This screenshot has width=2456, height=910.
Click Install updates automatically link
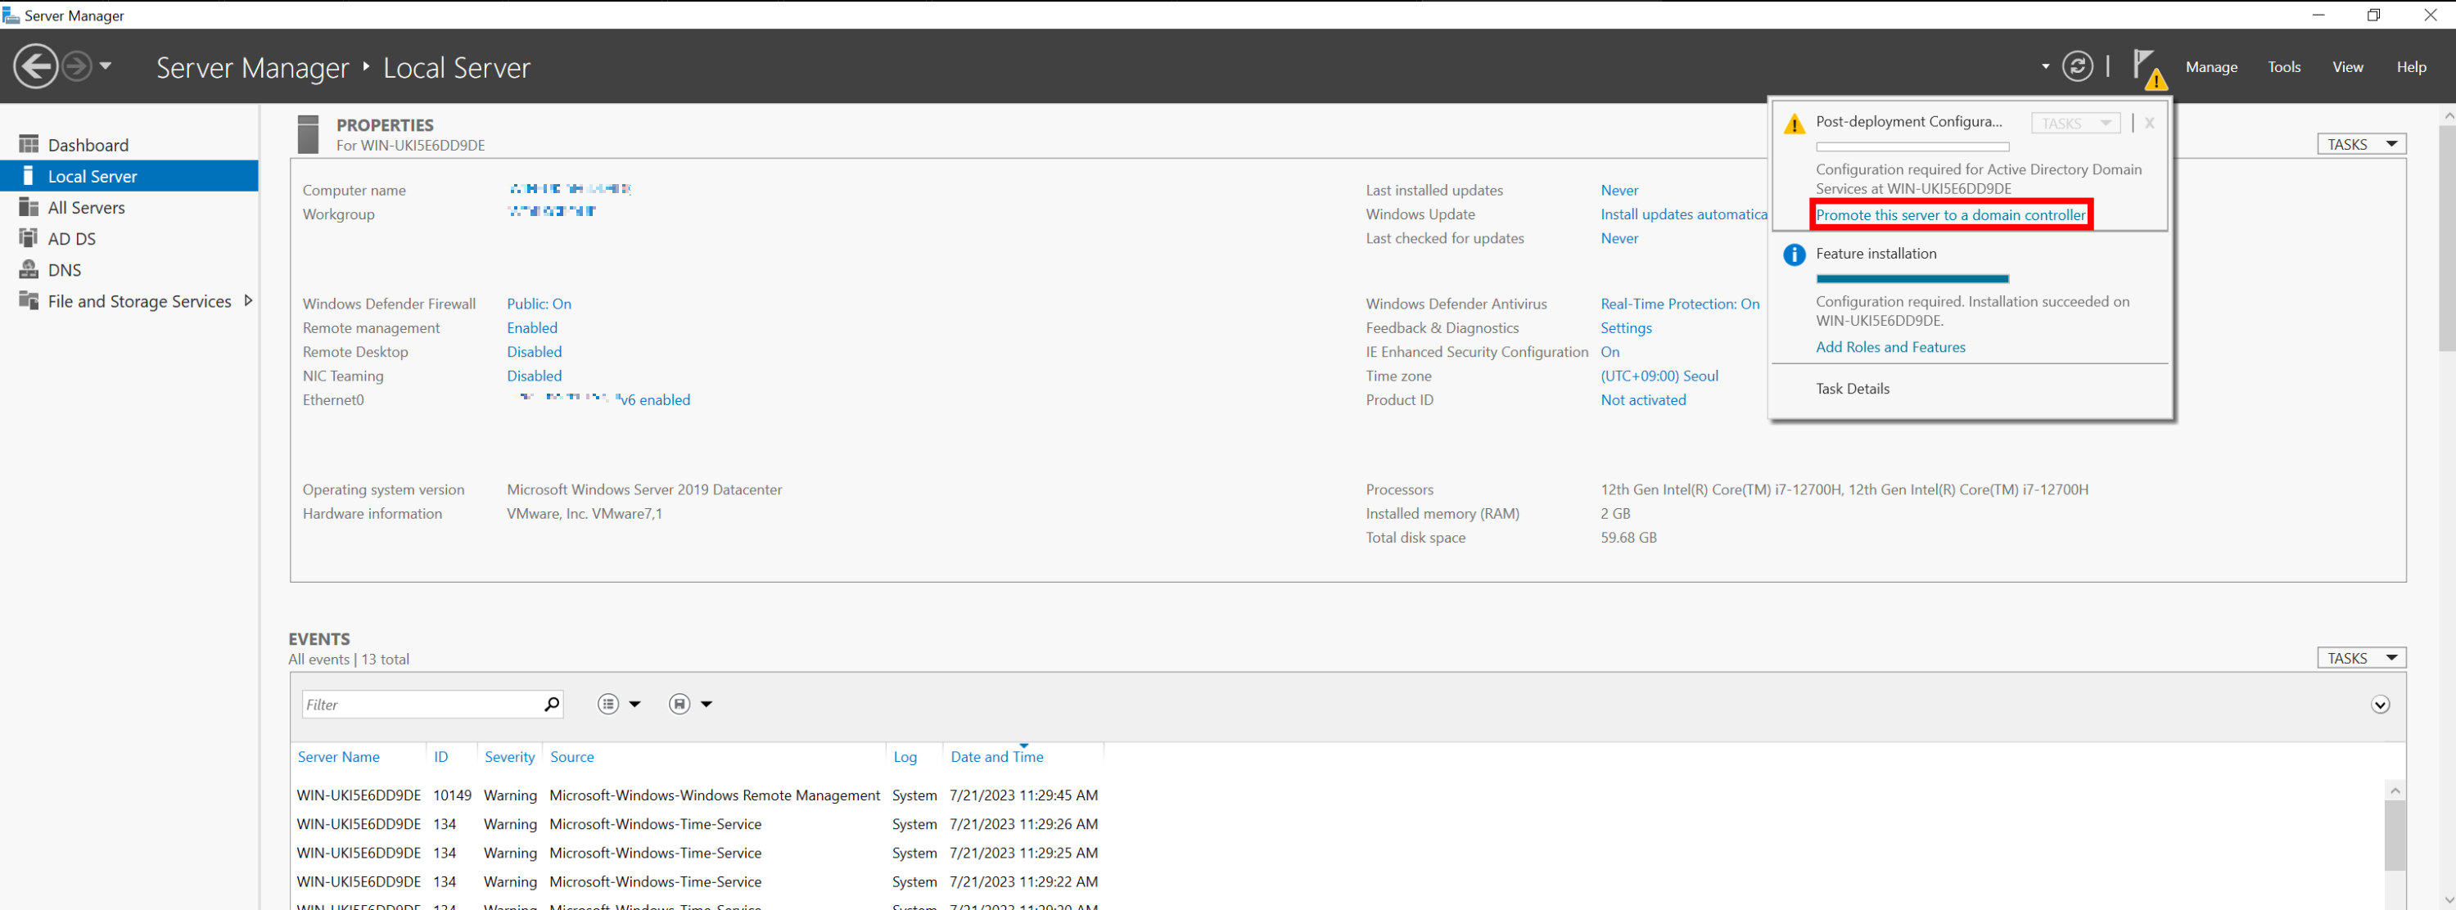tap(1683, 214)
